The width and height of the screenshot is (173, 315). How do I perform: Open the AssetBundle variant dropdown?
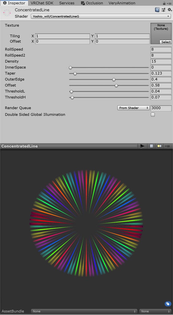click(x=156, y=311)
